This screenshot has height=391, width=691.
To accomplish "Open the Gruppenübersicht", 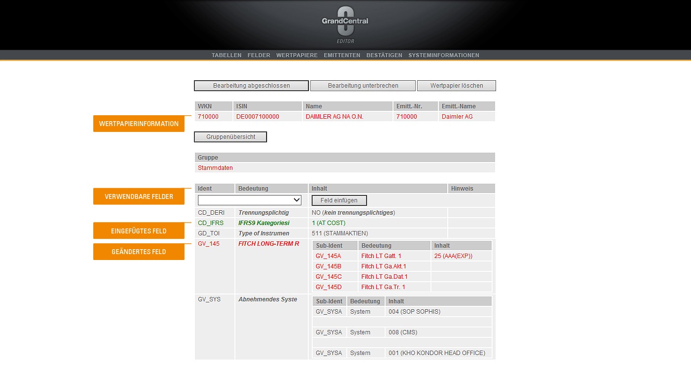I will (230, 137).
